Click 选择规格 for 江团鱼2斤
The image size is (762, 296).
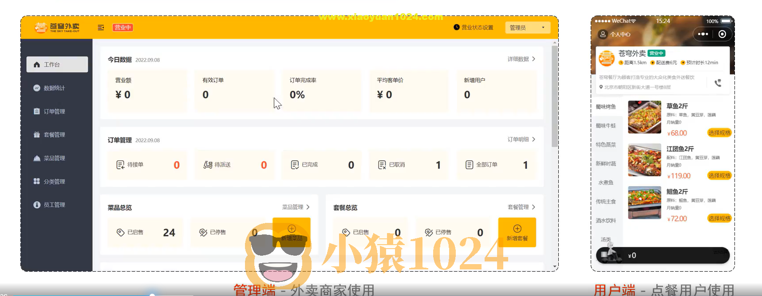[x=719, y=175]
